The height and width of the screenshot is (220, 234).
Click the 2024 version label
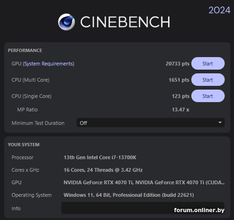[219, 10]
